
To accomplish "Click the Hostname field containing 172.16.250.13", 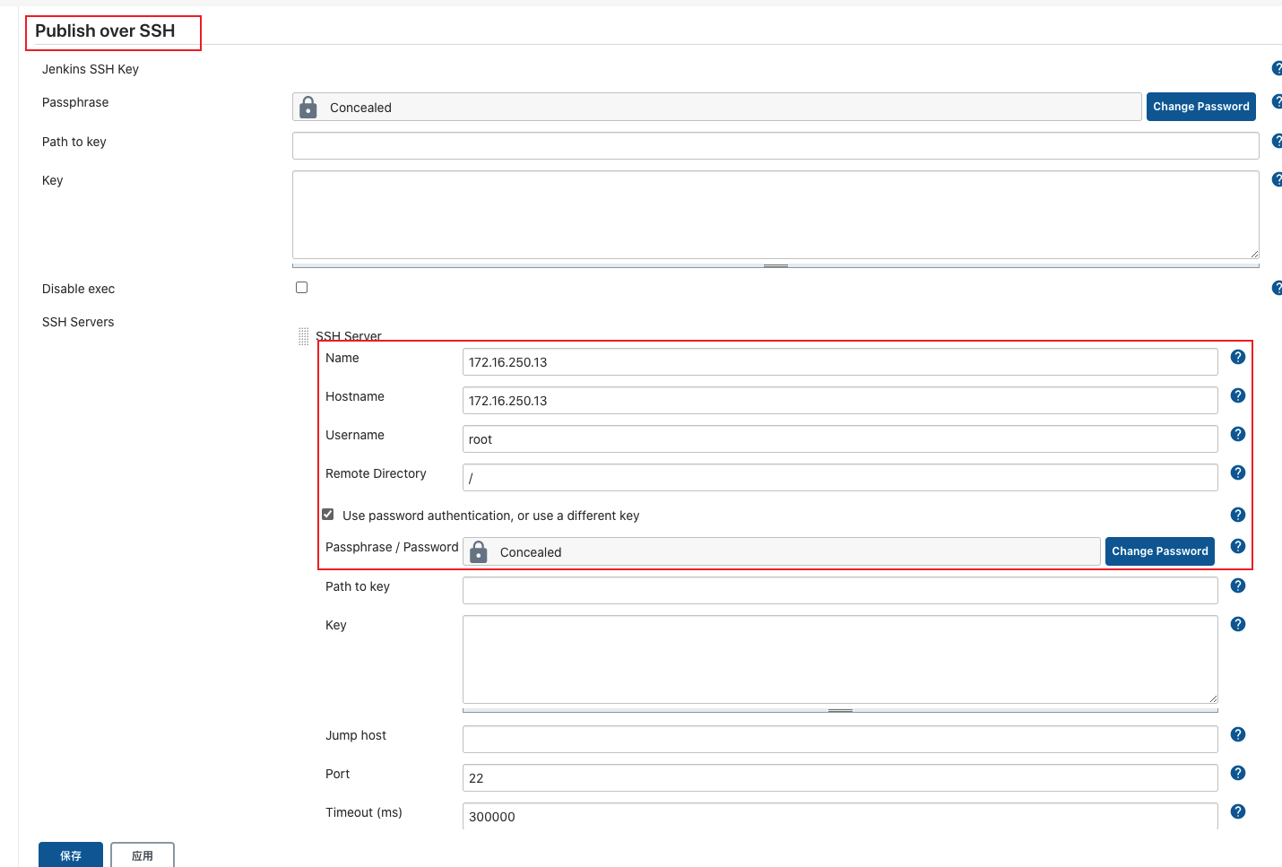I will 840,401.
